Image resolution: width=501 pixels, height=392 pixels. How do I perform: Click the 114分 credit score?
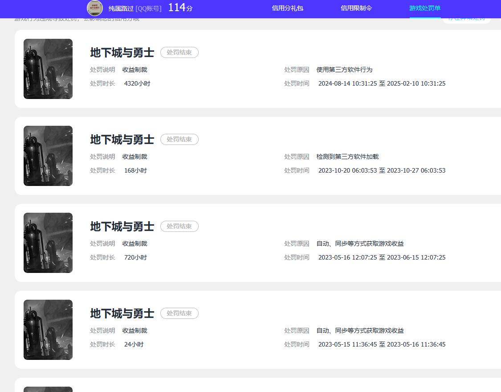[180, 8]
